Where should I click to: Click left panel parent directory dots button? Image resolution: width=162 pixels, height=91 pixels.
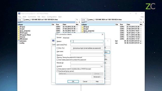[79, 20]
